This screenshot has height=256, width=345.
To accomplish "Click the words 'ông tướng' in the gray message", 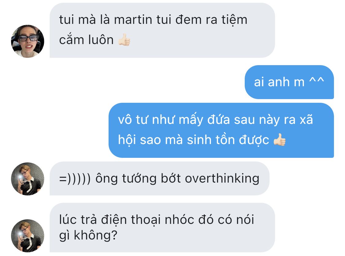I will tap(126, 179).
